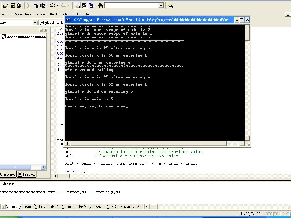The image size is (291, 218).
Task: Close the workspace pane with its X button
Action: [x=45, y=30]
